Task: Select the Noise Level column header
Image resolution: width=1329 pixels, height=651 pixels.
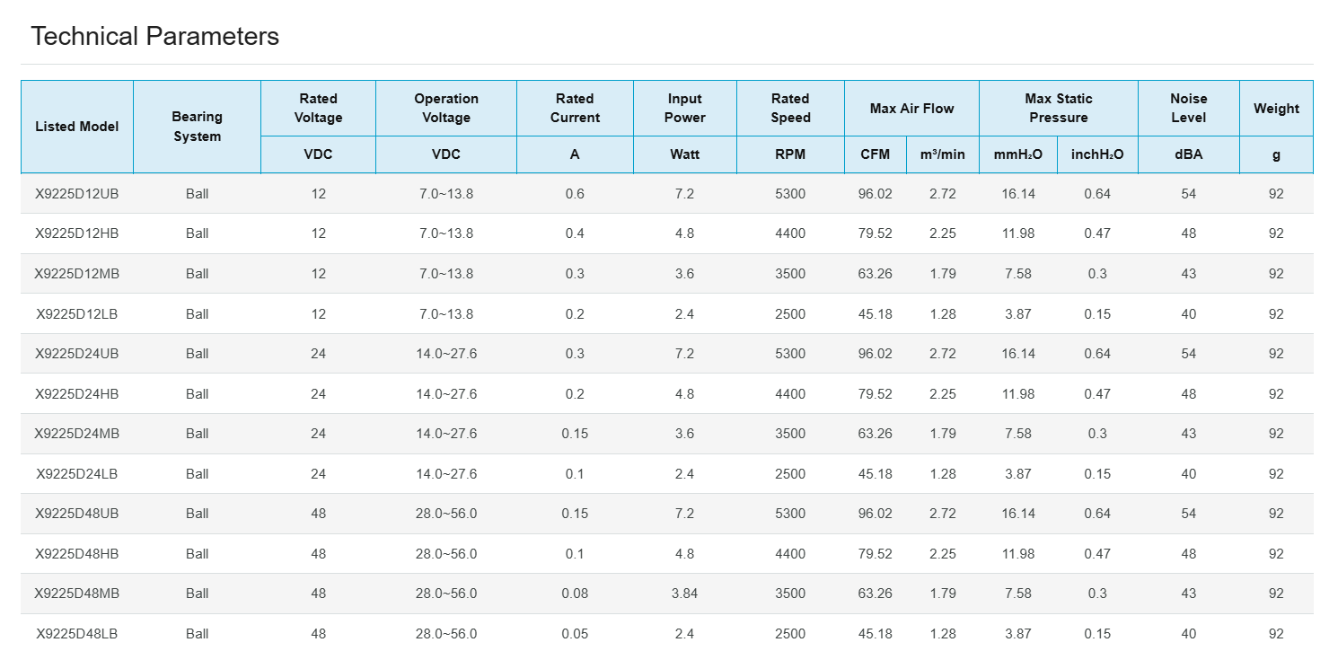Action: coord(1188,108)
